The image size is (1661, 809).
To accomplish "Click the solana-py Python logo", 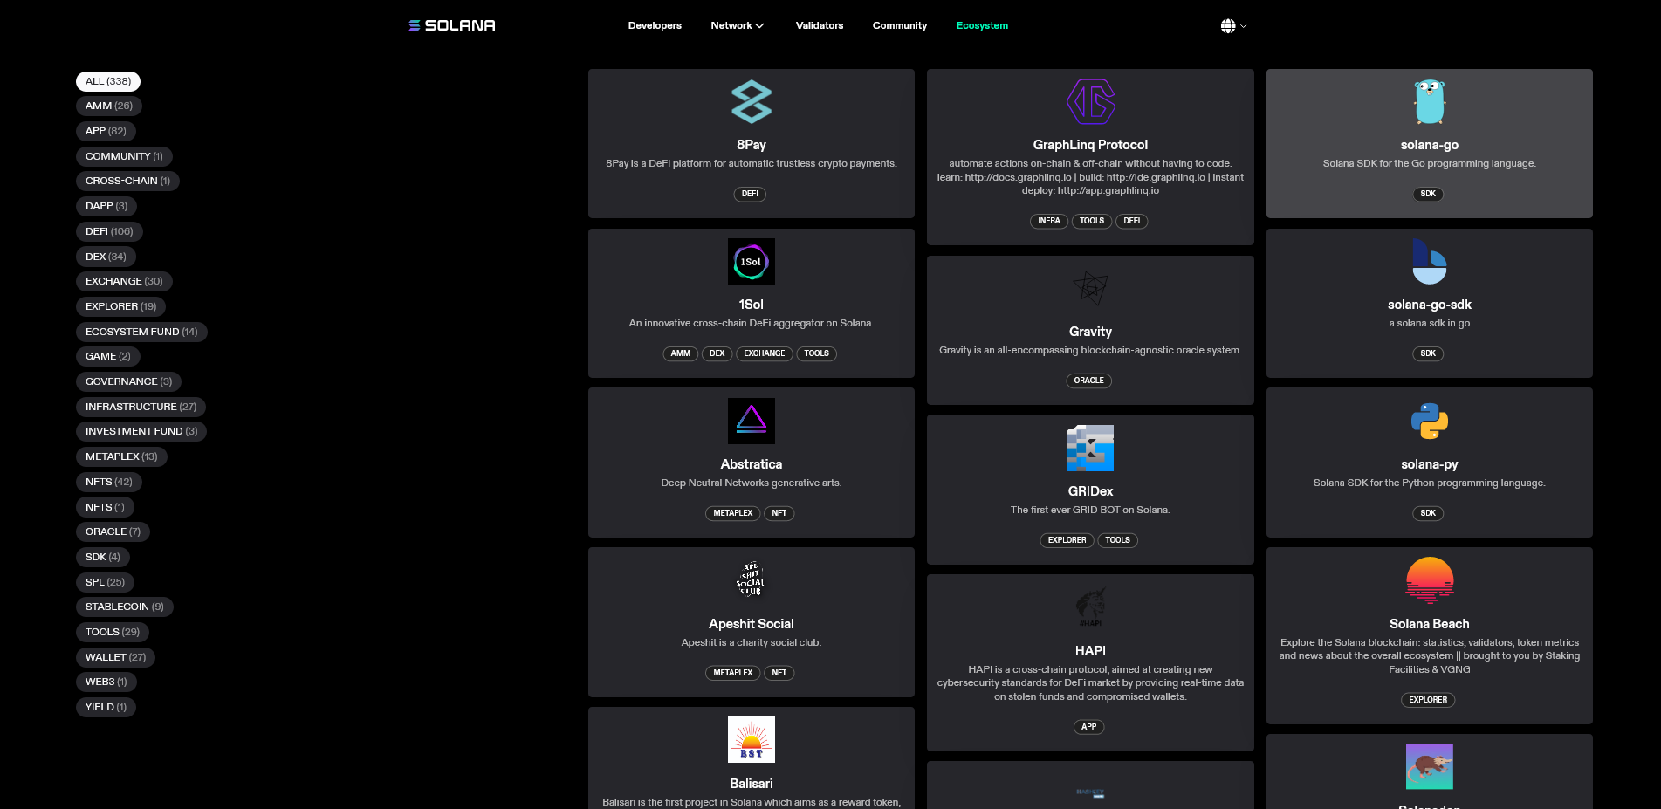I will tap(1429, 421).
